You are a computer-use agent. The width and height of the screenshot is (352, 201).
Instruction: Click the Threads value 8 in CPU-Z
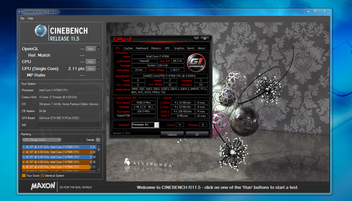pos(203,125)
